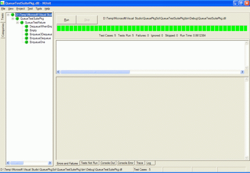This screenshot has height=173, width=250.
Task: Click the status bar 'Test Cases : 5' entry
Action: tap(142, 170)
